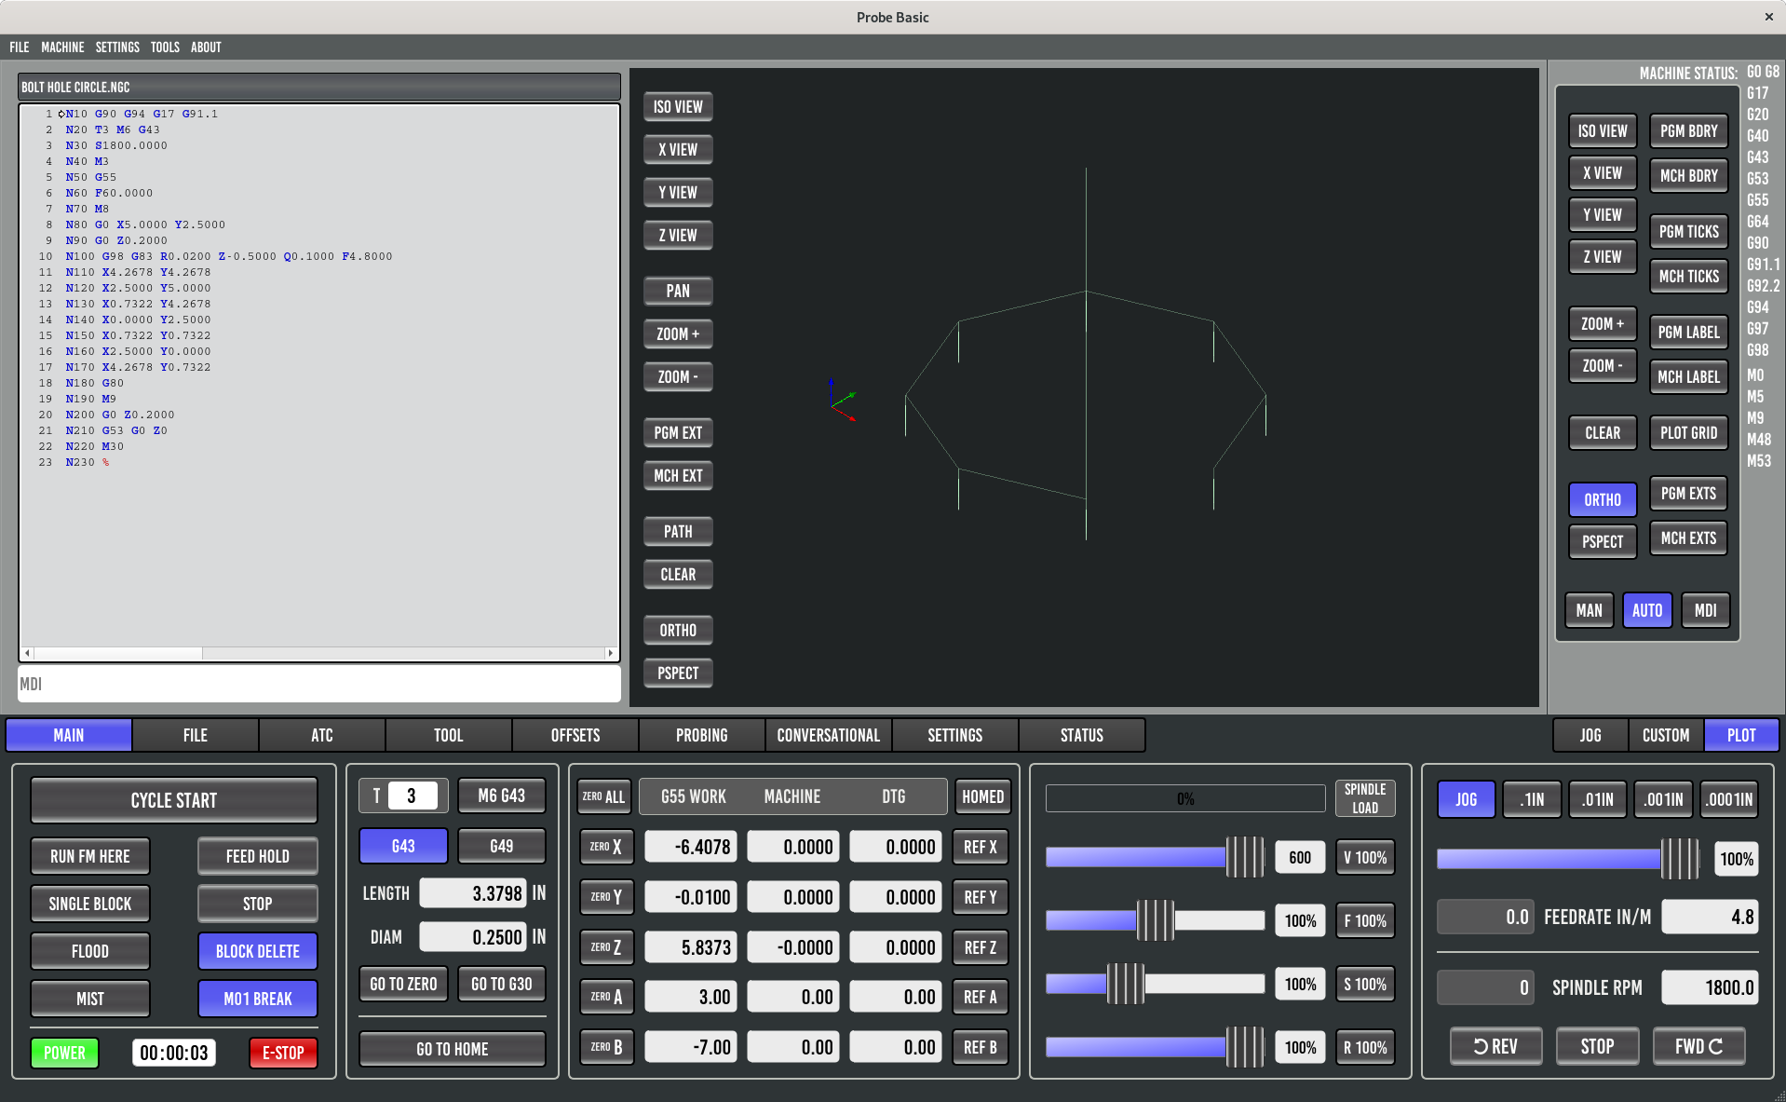Click the SPINDLE LOAD button
Image resolution: width=1786 pixels, height=1102 pixels.
(1365, 798)
